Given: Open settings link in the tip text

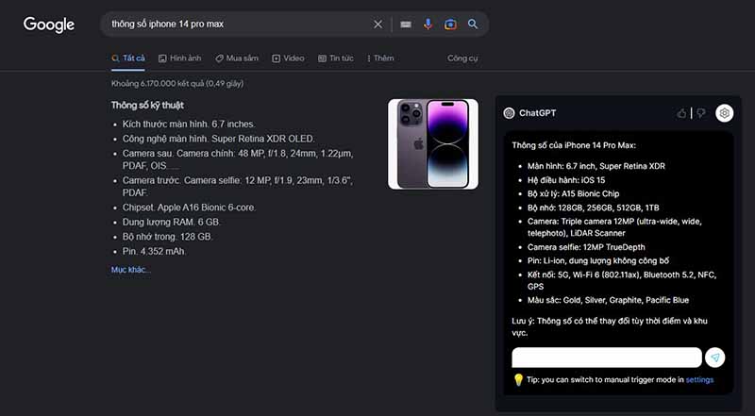Looking at the screenshot, I should pos(699,380).
